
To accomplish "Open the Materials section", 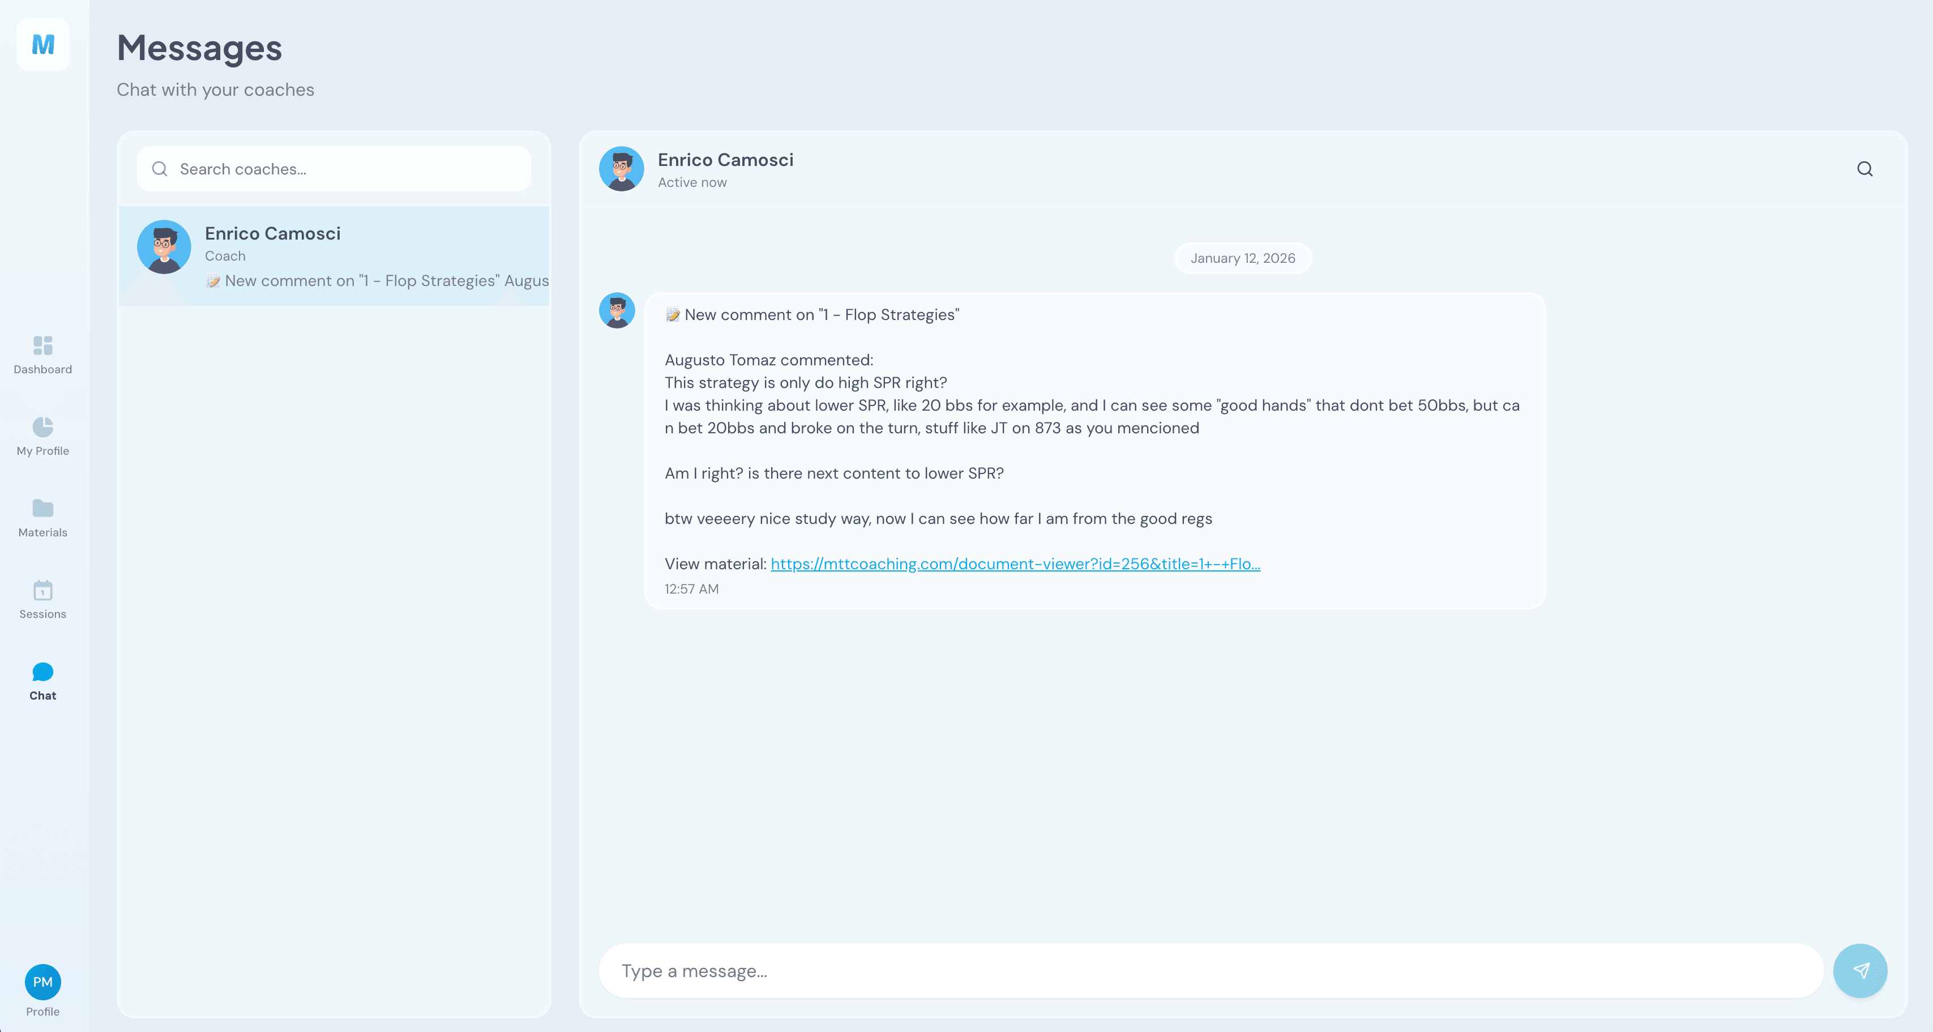I will pyautogui.click(x=42, y=517).
